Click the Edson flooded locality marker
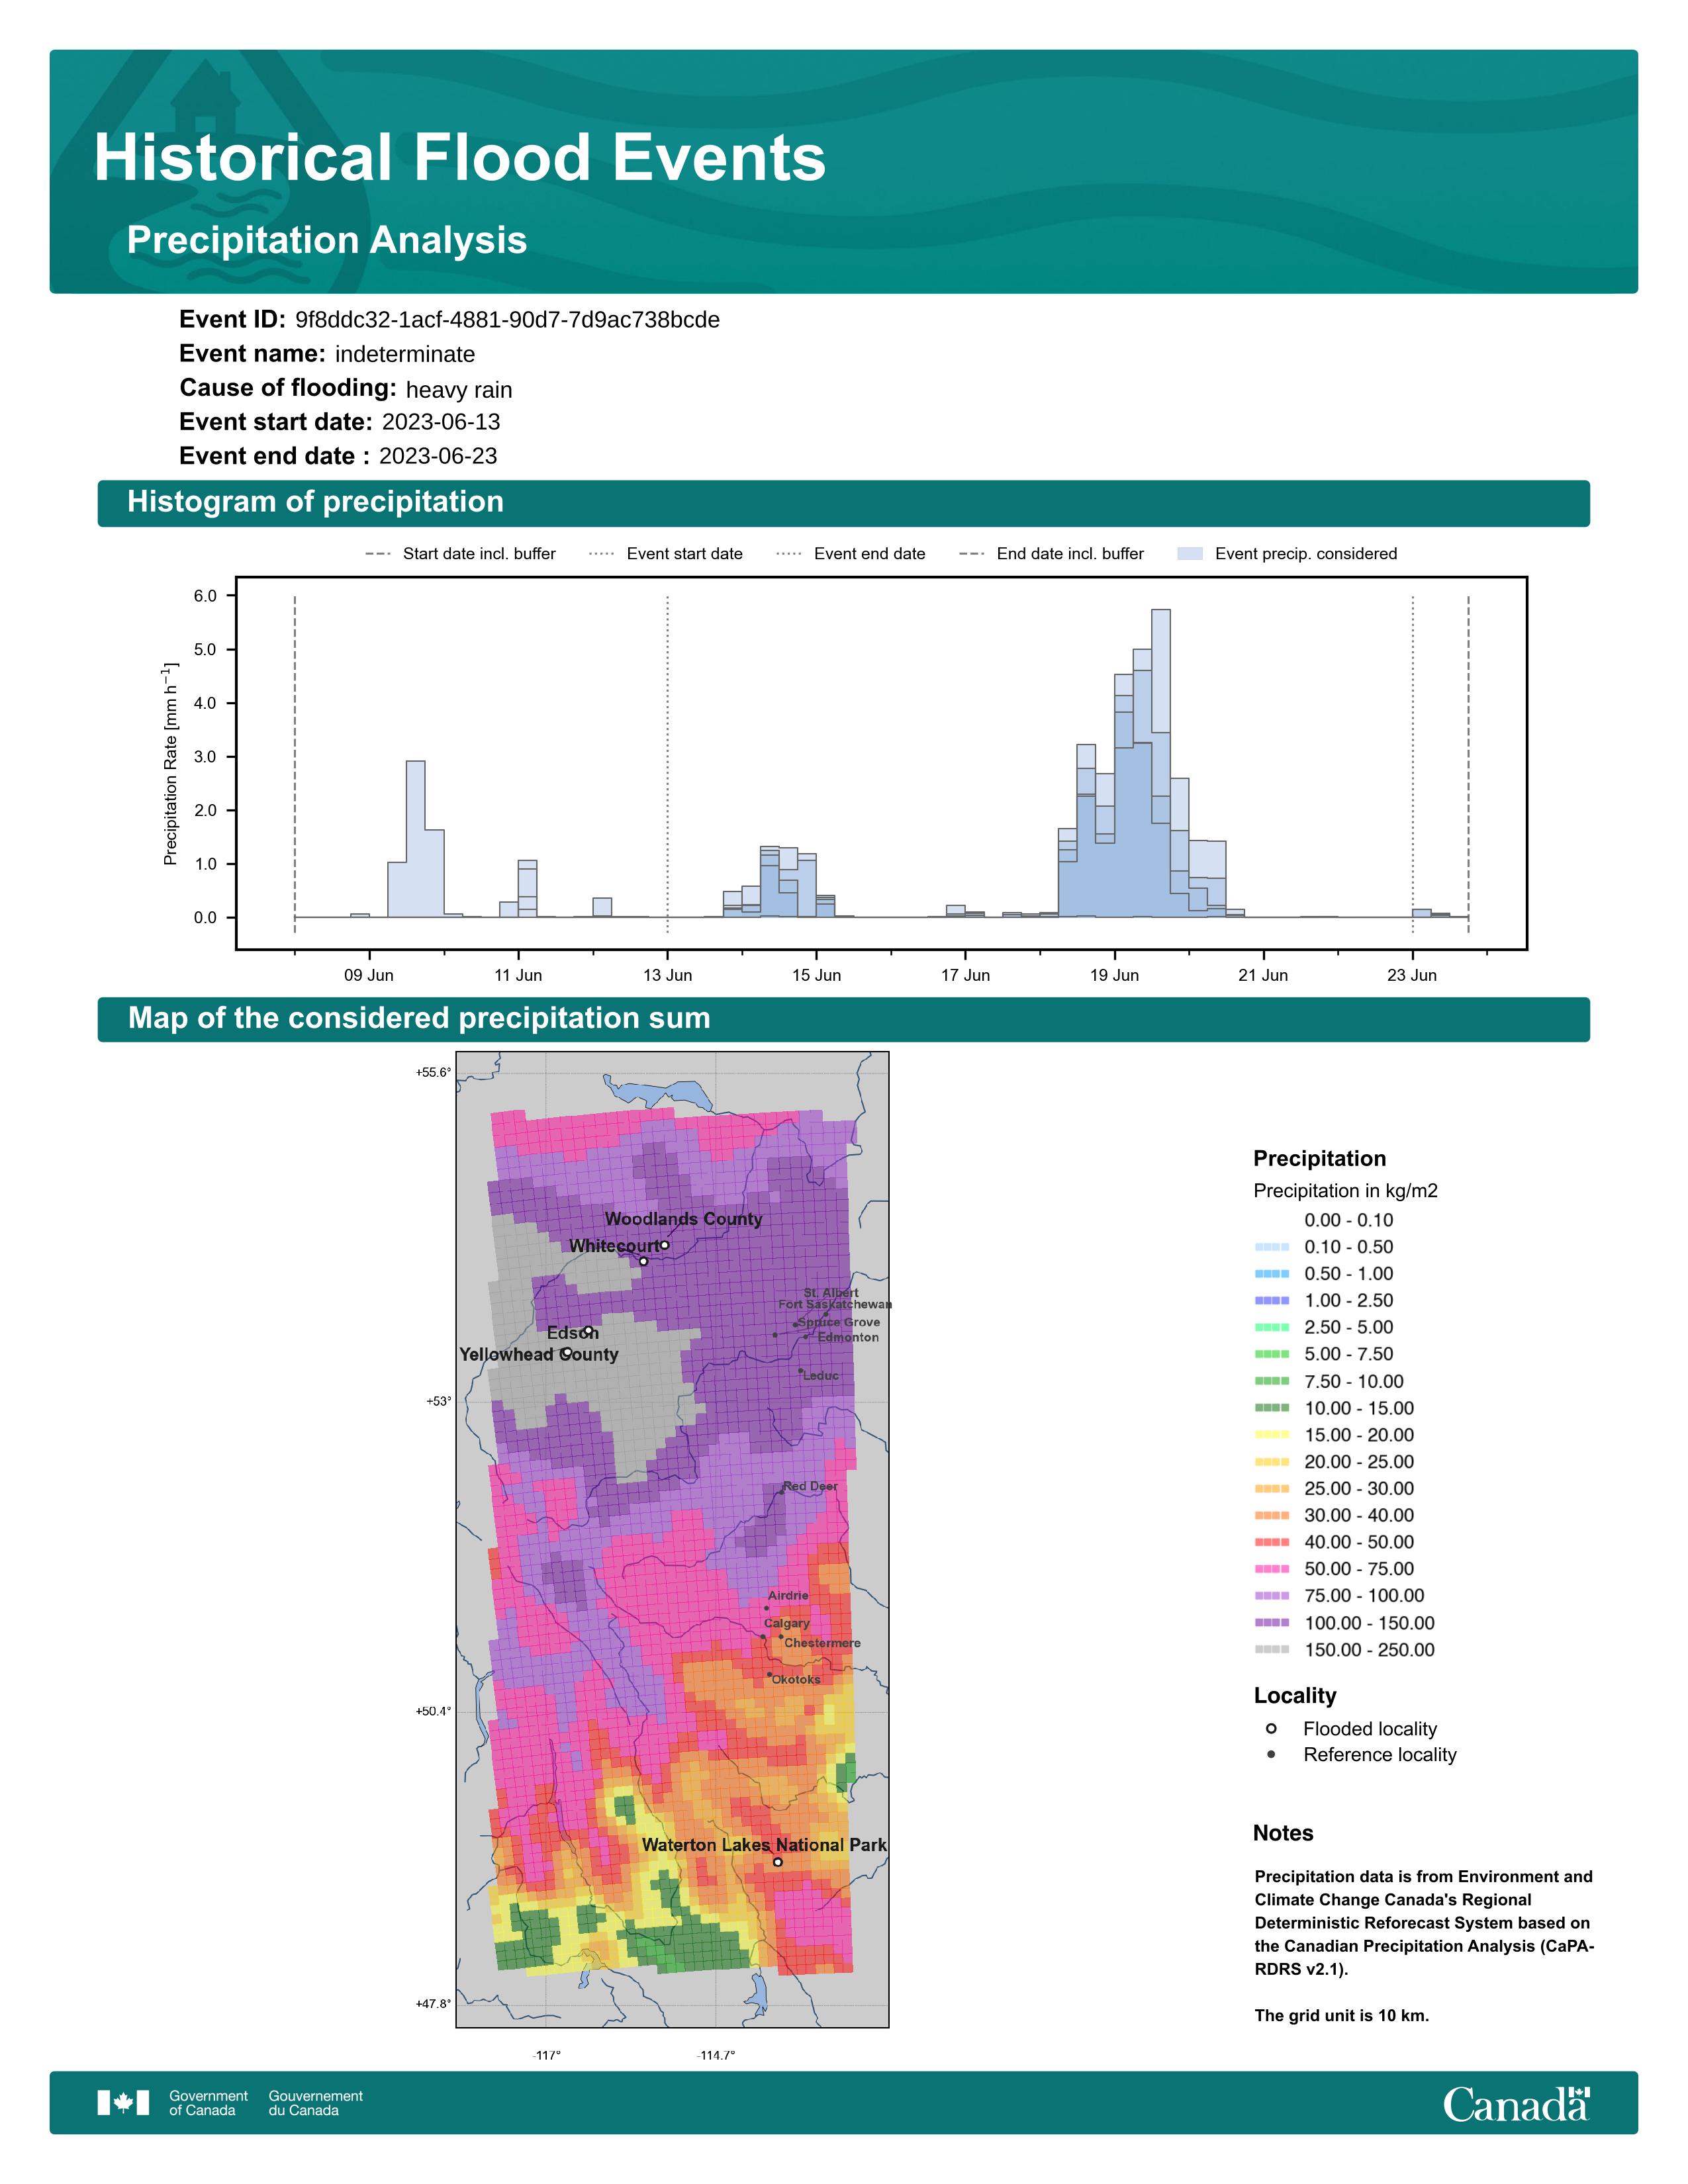This screenshot has height=2184, width=1688. tap(589, 1331)
